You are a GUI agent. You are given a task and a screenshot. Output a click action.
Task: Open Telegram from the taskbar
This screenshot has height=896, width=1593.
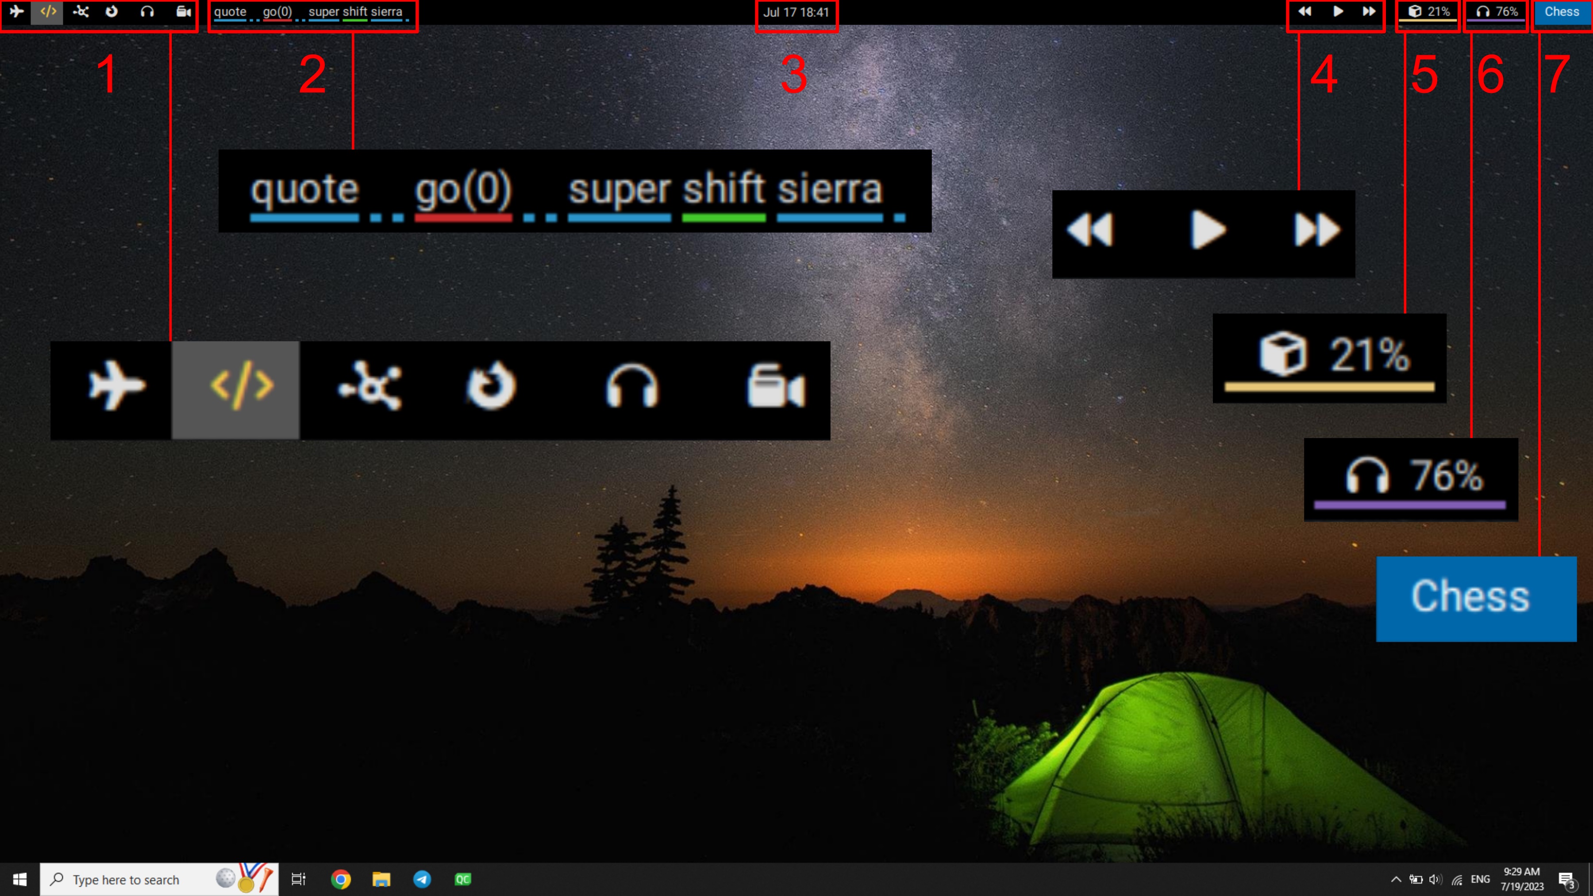pos(423,879)
